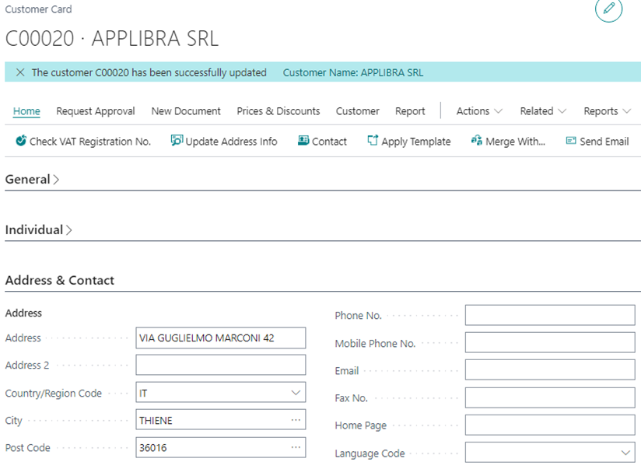Open the Language Code dropdown arrow
Image resolution: width=641 pixels, height=469 pixels.
click(x=625, y=453)
